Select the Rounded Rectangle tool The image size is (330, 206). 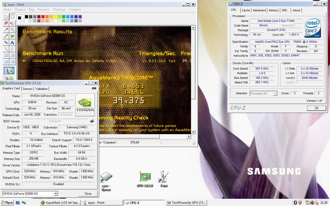pos(12,62)
